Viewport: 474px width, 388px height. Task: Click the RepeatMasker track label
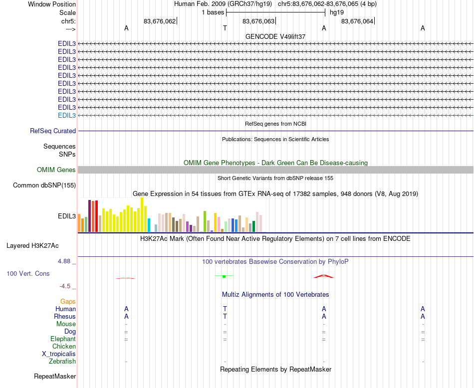coord(55,376)
